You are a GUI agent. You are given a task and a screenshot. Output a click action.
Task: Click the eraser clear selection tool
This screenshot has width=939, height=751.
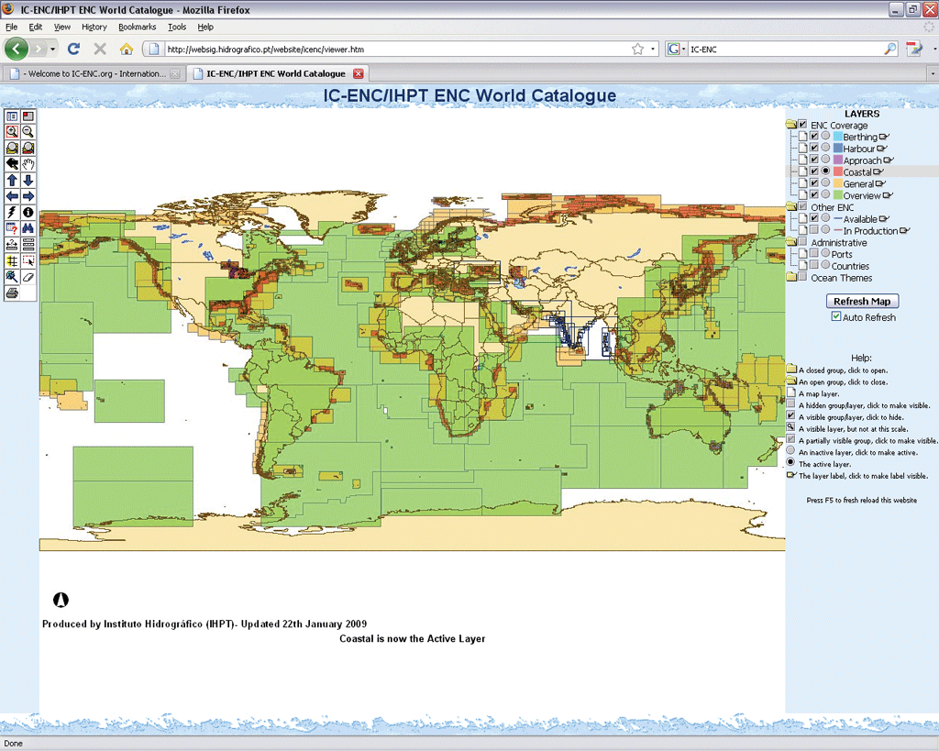[28, 276]
